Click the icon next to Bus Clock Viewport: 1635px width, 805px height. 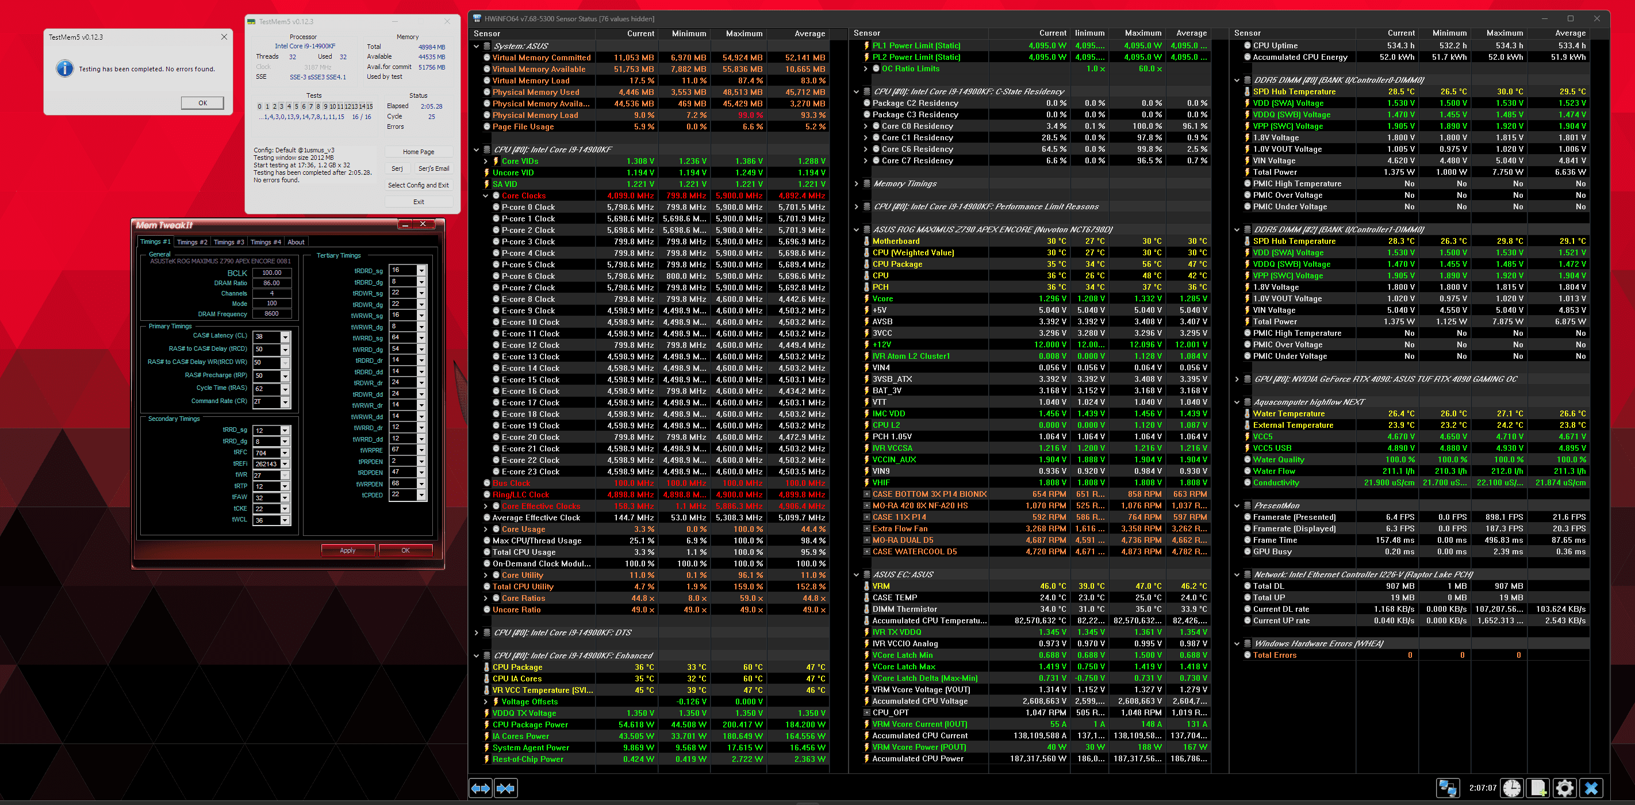pos(487,483)
